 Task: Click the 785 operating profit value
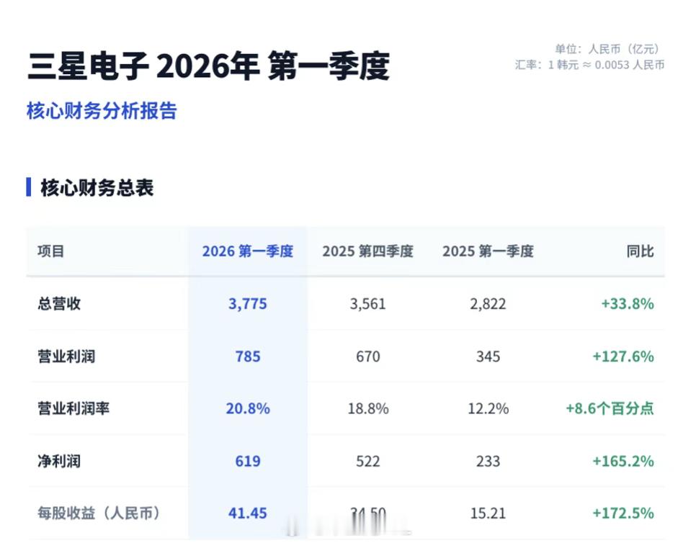pos(248,356)
